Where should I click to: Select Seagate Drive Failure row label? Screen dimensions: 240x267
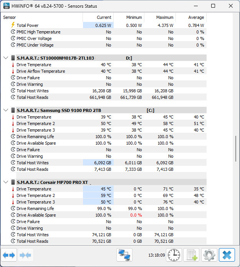pyautogui.click(x=28, y=78)
